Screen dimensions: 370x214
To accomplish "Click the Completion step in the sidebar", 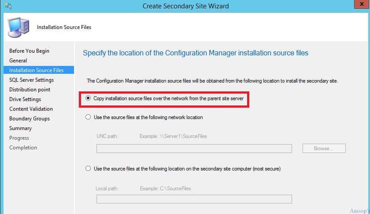I will pyautogui.click(x=23, y=147).
